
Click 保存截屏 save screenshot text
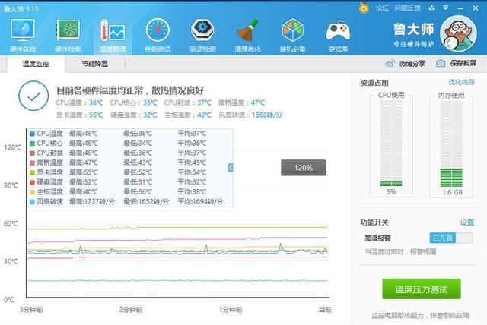click(463, 63)
